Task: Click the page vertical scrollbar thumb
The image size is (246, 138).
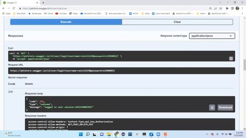Action: pyautogui.click(x=244, y=65)
